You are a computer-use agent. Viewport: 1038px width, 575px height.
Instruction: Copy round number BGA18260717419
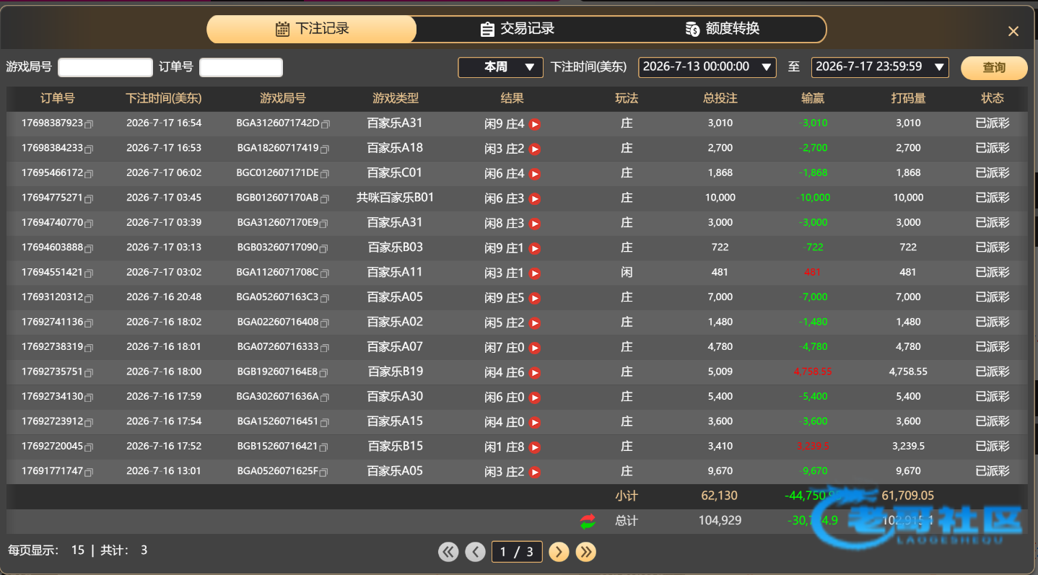point(324,149)
